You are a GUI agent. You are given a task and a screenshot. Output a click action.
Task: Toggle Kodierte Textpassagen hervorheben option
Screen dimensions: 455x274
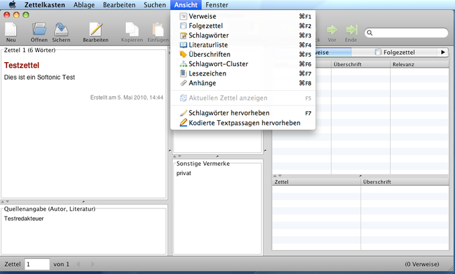(243, 123)
